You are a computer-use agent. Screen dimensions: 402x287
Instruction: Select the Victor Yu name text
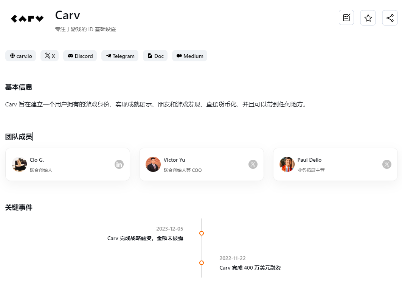(174, 160)
